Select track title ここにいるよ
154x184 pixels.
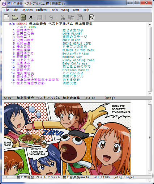73,73
